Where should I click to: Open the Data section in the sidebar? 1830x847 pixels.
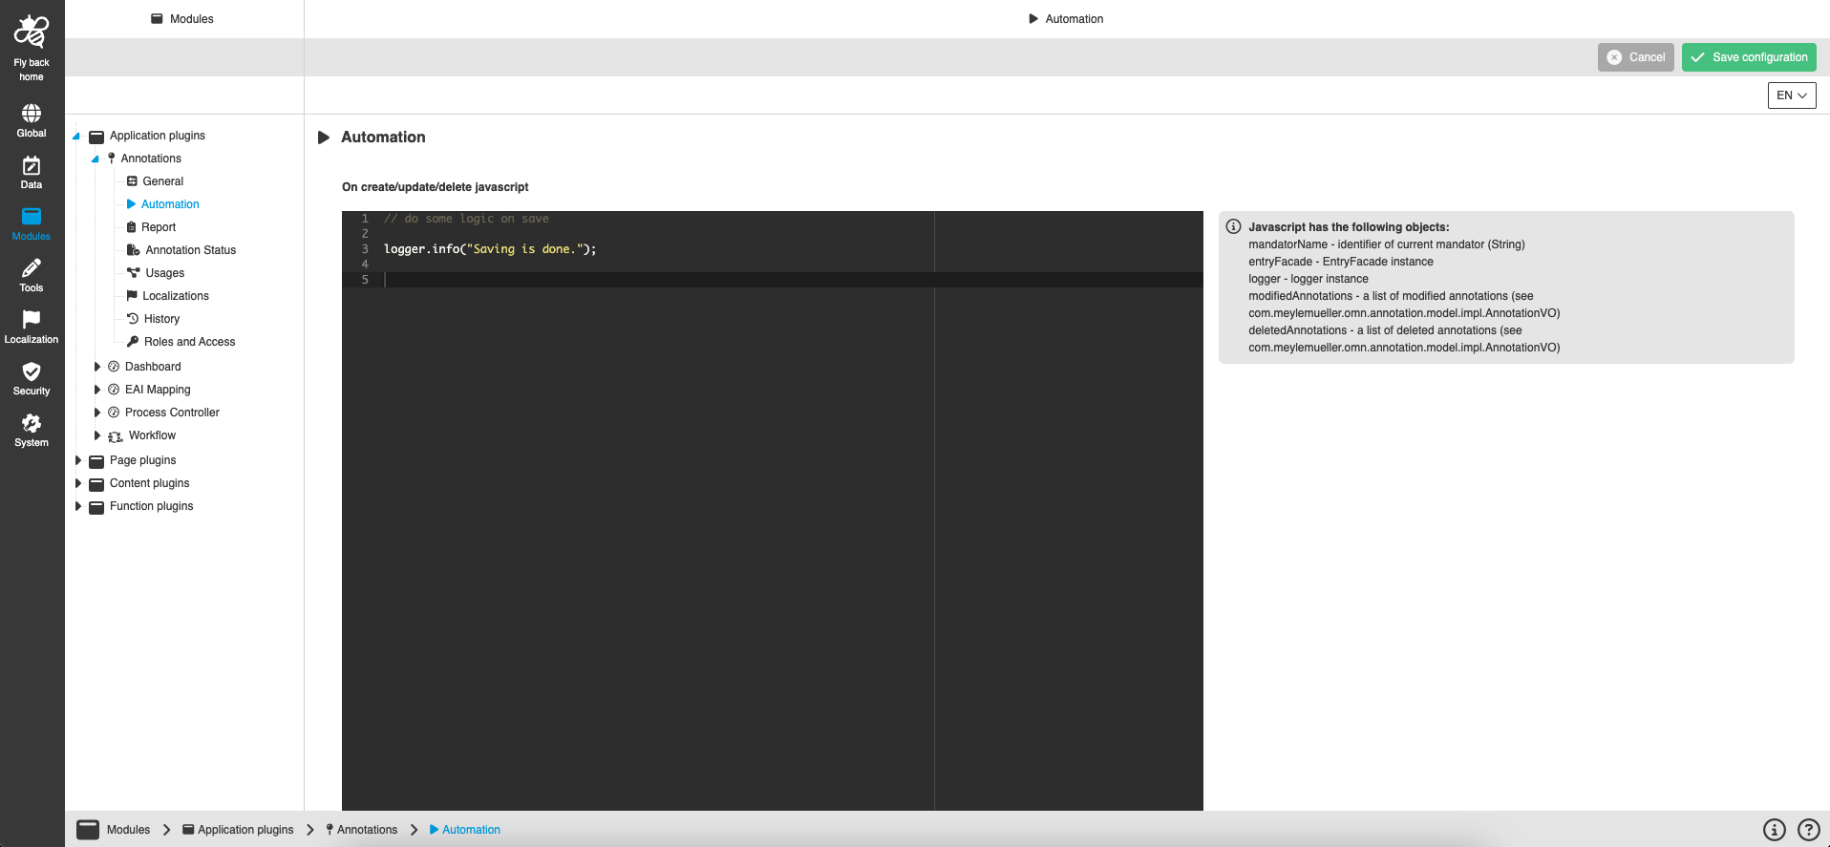point(32,173)
